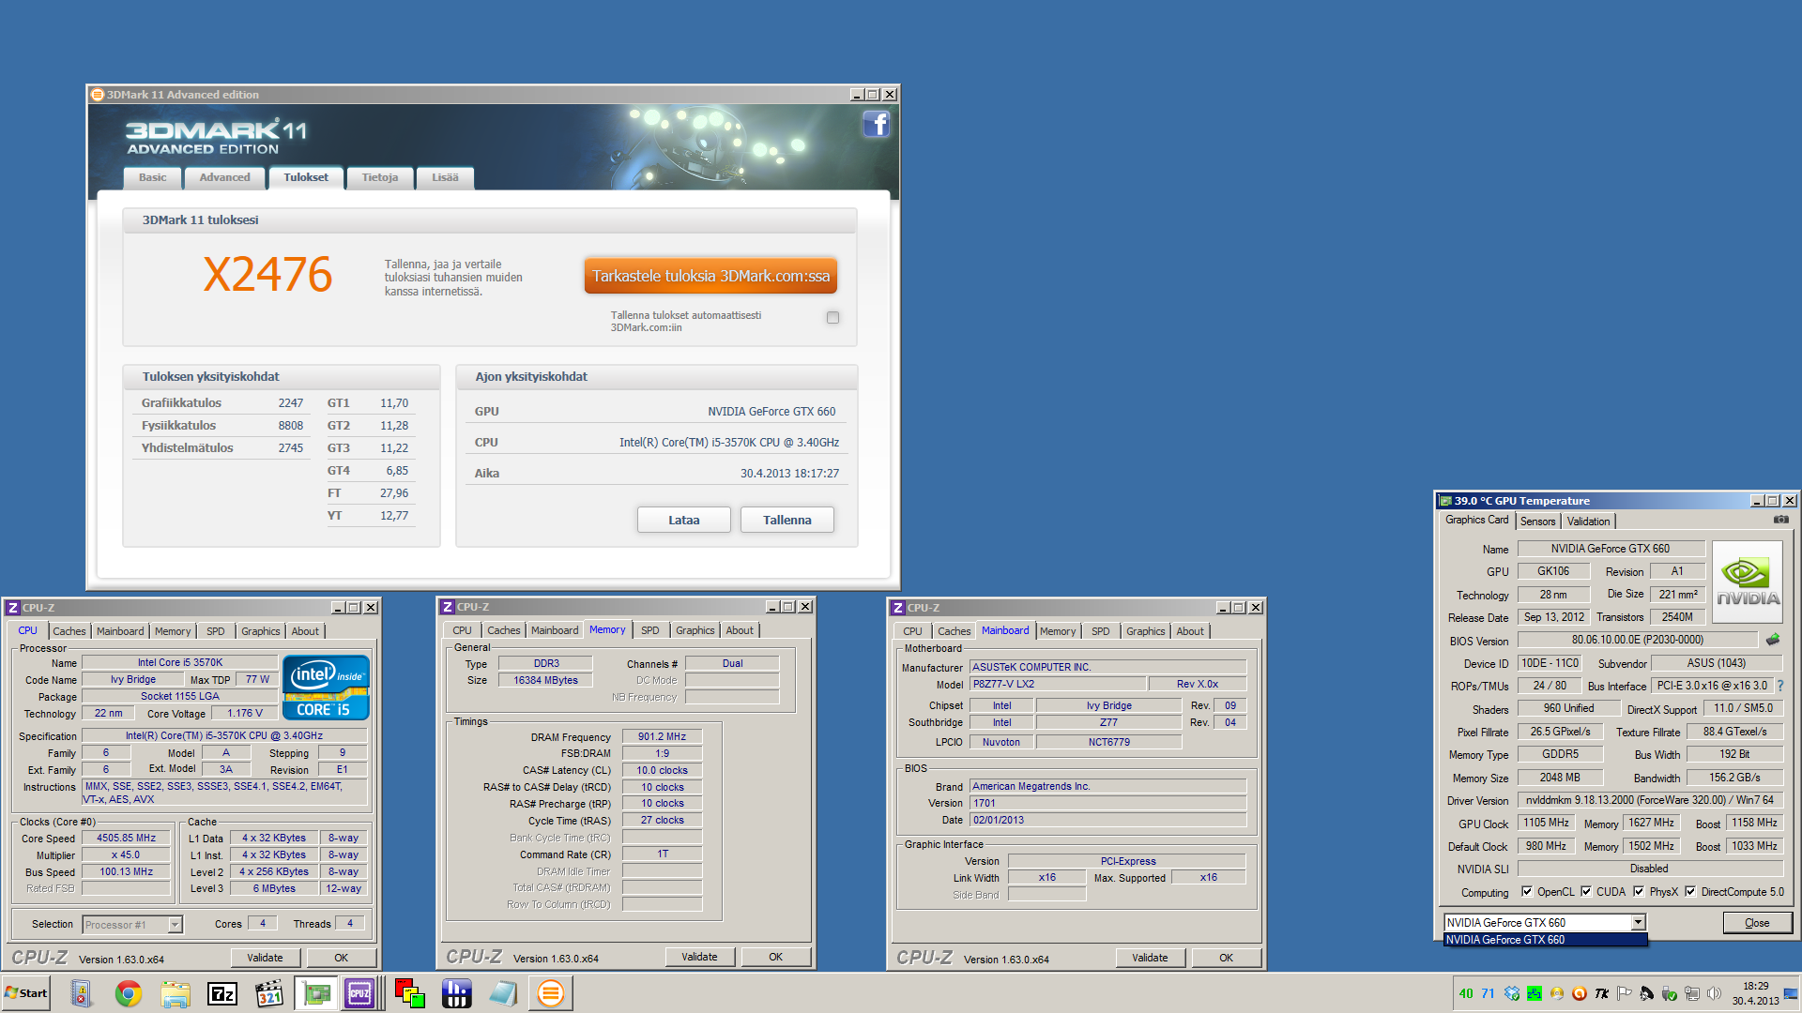The width and height of the screenshot is (1802, 1013).
Task: Click the DRAM Frequency 901.2 MHz field
Action: pos(663,737)
